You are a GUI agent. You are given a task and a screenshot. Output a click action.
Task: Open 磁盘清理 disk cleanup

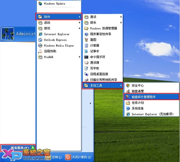point(151,91)
